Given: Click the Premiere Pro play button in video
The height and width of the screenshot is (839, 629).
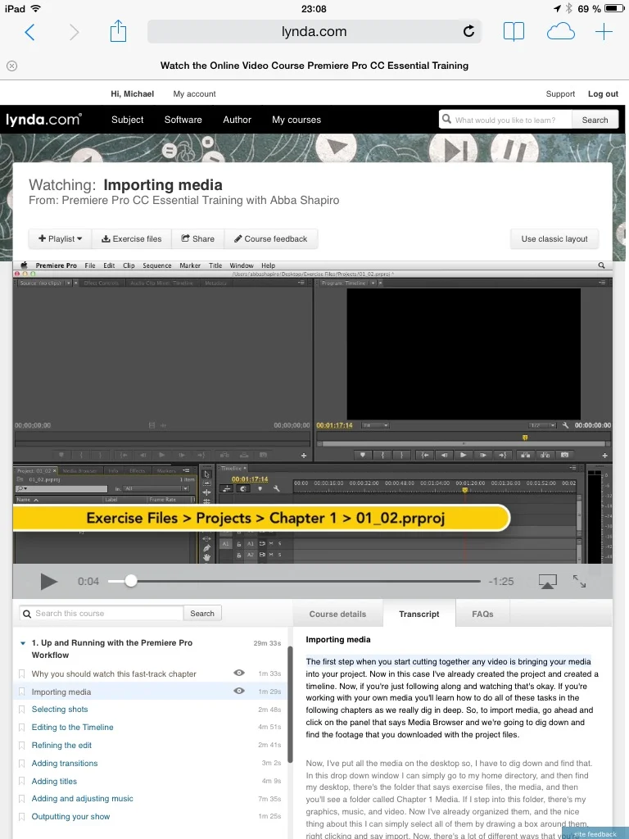Looking at the screenshot, I should point(464,455).
